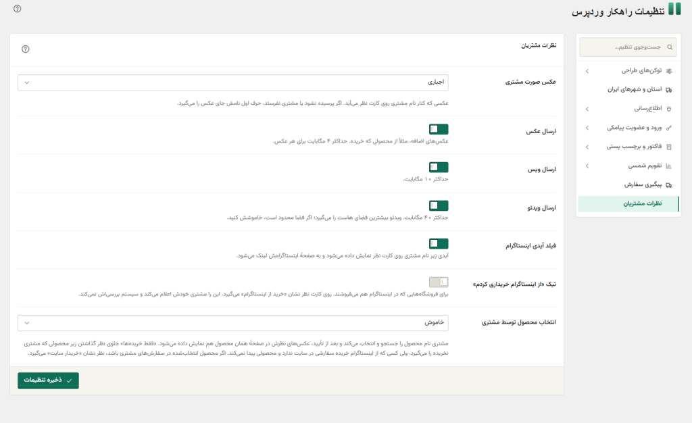The width and height of the screenshot is (692, 423).
Task: Click the تقویم شمسی chart icon
Action: coord(668,166)
